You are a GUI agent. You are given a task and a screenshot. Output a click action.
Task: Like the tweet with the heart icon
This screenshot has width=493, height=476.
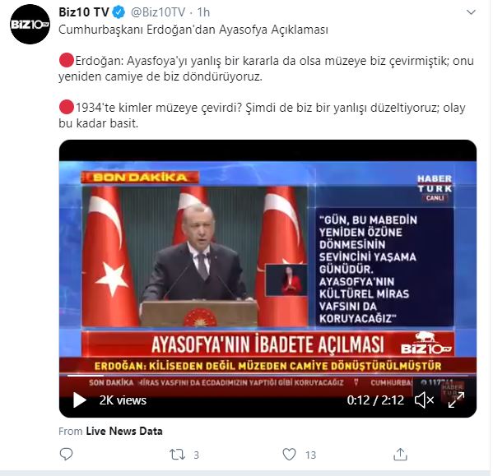pyautogui.click(x=289, y=454)
